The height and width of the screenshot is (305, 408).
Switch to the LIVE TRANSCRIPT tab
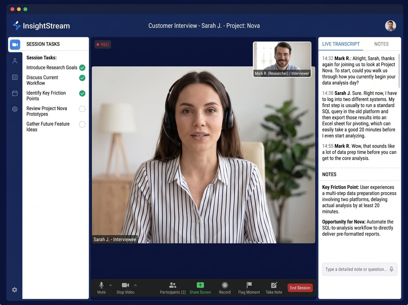click(x=341, y=44)
